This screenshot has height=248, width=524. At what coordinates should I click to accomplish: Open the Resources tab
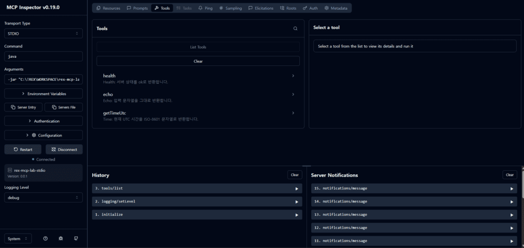click(x=108, y=8)
